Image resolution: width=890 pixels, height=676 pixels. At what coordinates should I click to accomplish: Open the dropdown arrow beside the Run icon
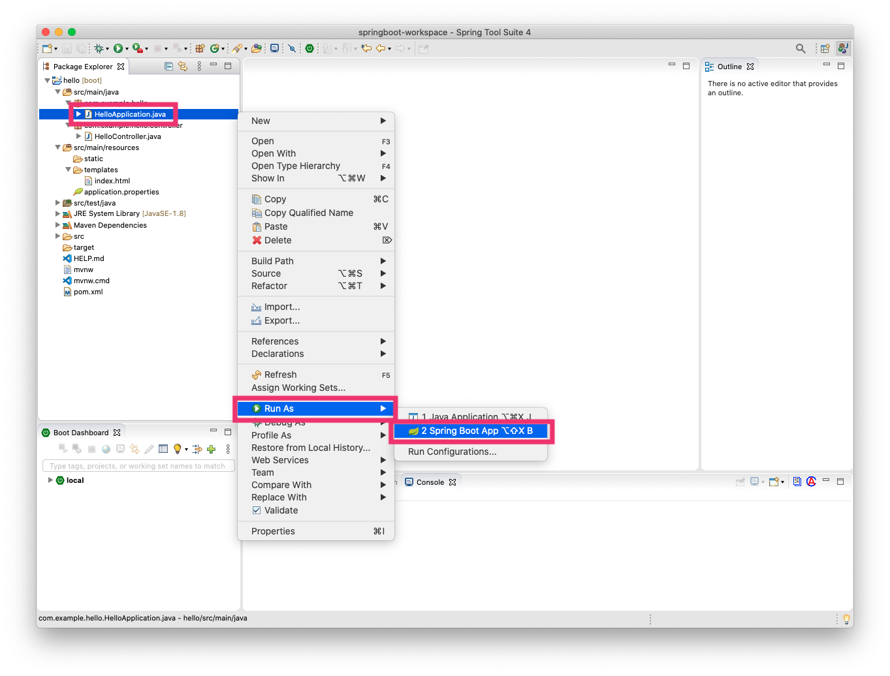(x=128, y=48)
